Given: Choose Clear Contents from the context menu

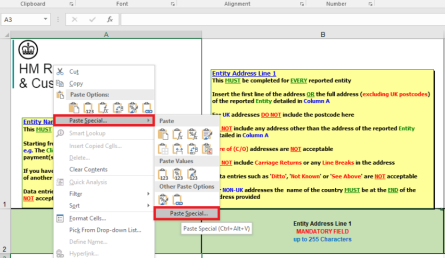Looking at the screenshot, I should click(104, 169).
